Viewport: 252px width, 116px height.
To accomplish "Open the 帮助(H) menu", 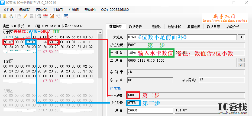I will coord(90,10).
